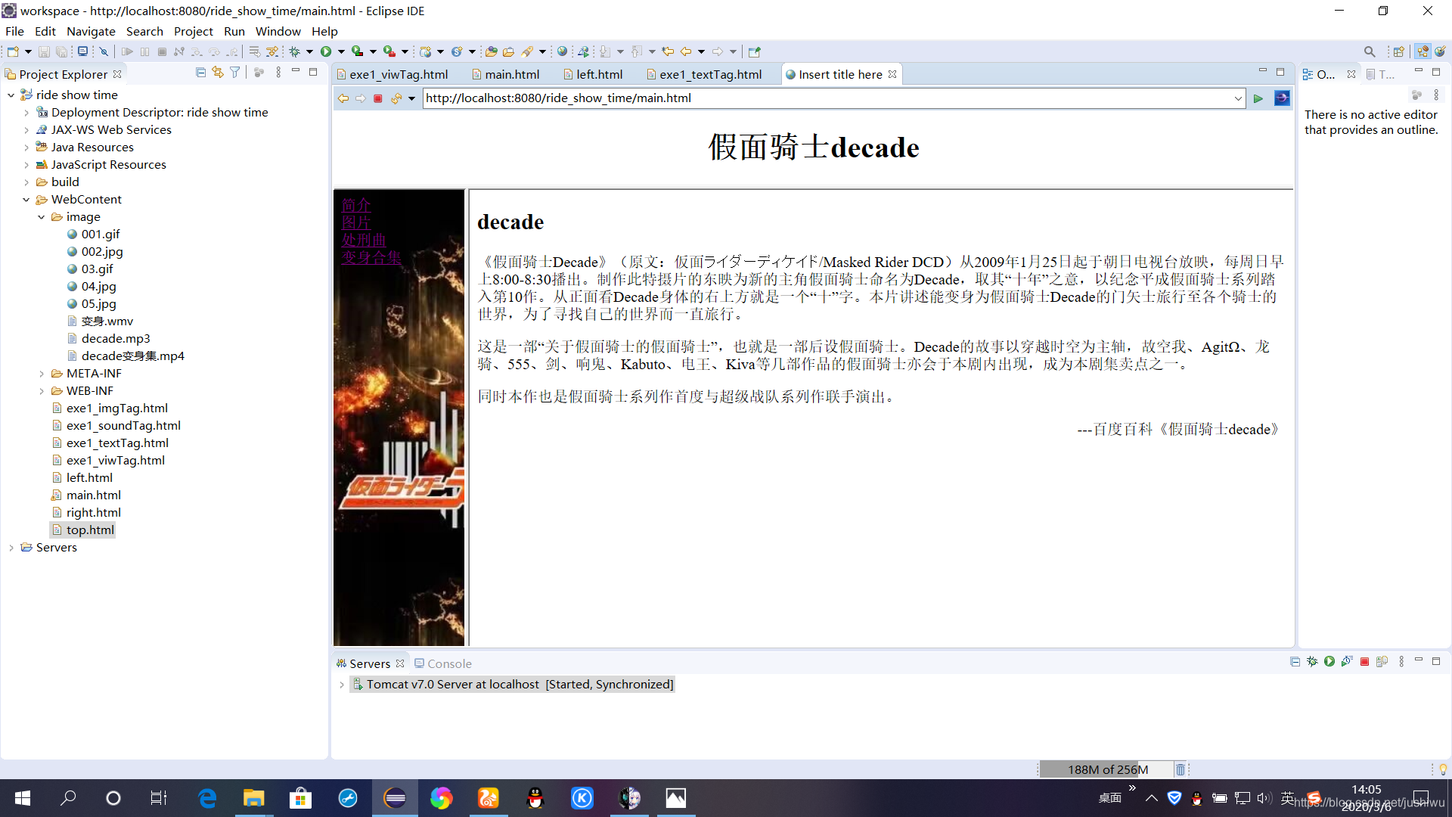Click the Open Perspective icon

click(1398, 51)
